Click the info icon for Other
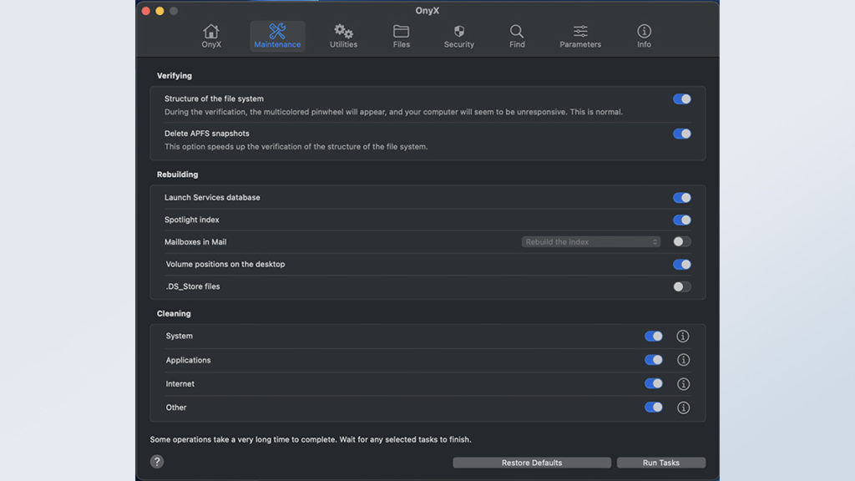 683,408
